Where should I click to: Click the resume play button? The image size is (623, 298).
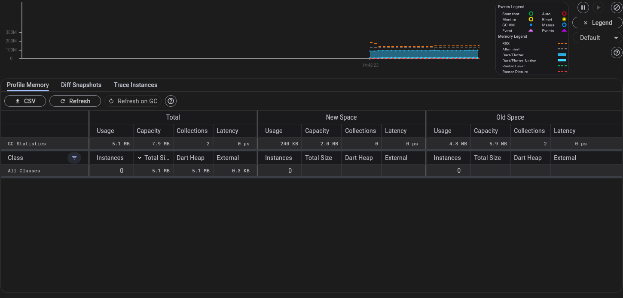click(x=599, y=7)
